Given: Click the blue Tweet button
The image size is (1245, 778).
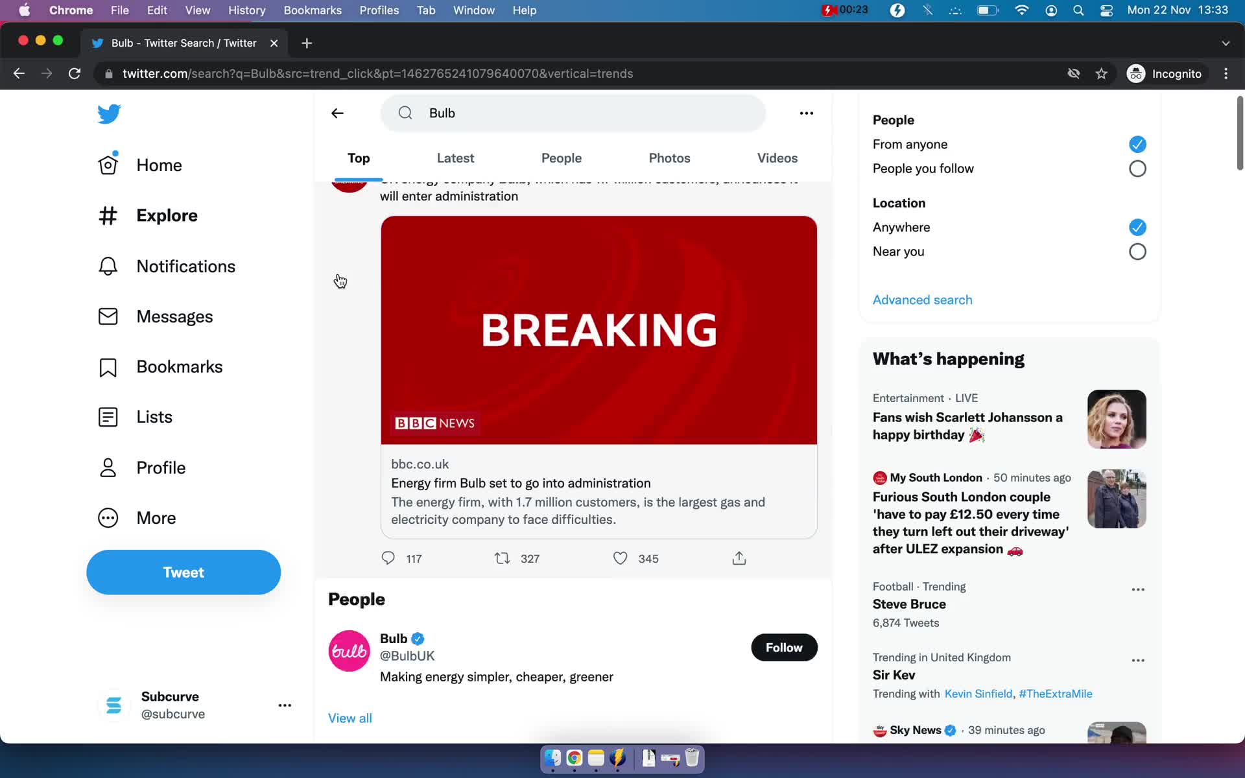Looking at the screenshot, I should 184,572.
